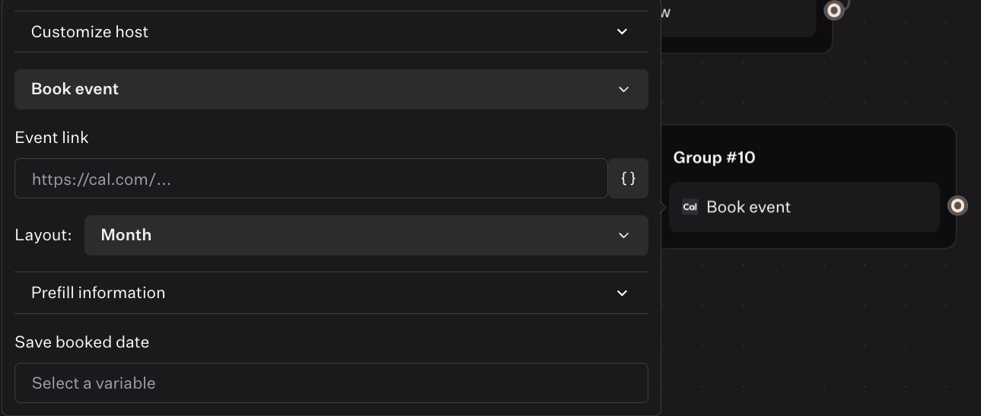
Task: Open the Save booked date variable selector
Action: coord(331,383)
